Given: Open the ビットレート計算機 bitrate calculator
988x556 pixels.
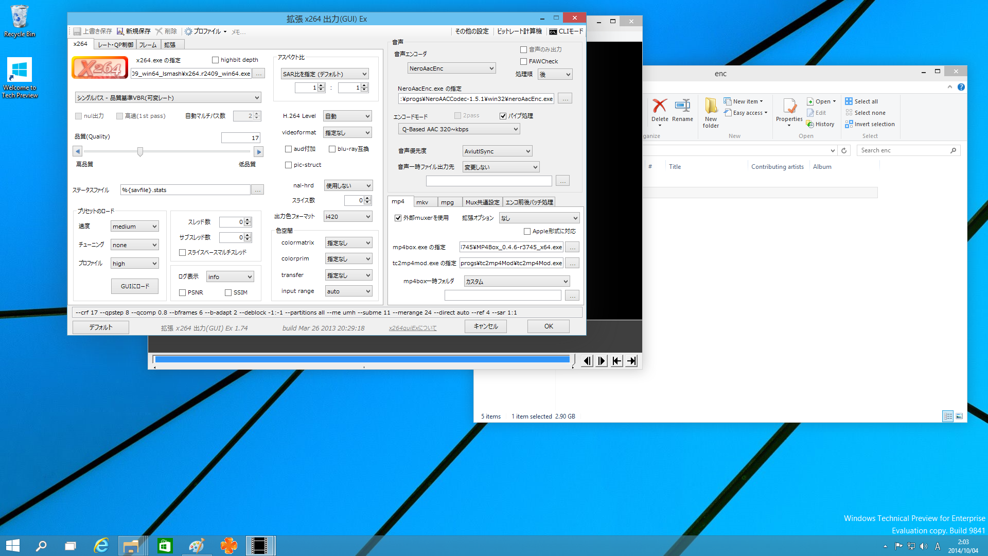Looking at the screenshot, I should (519, 31).
